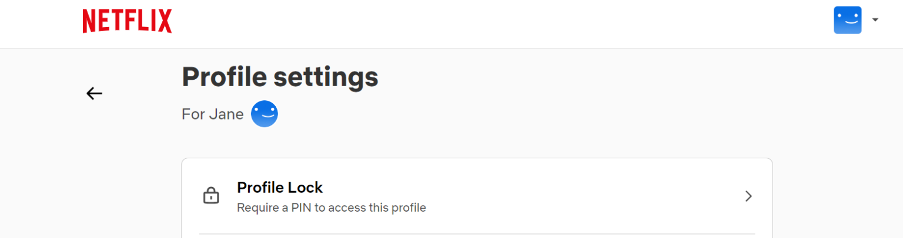903x238 pixels.
Task: Open Profile Lock via the right chevron
Action: (x=748, y=196)
